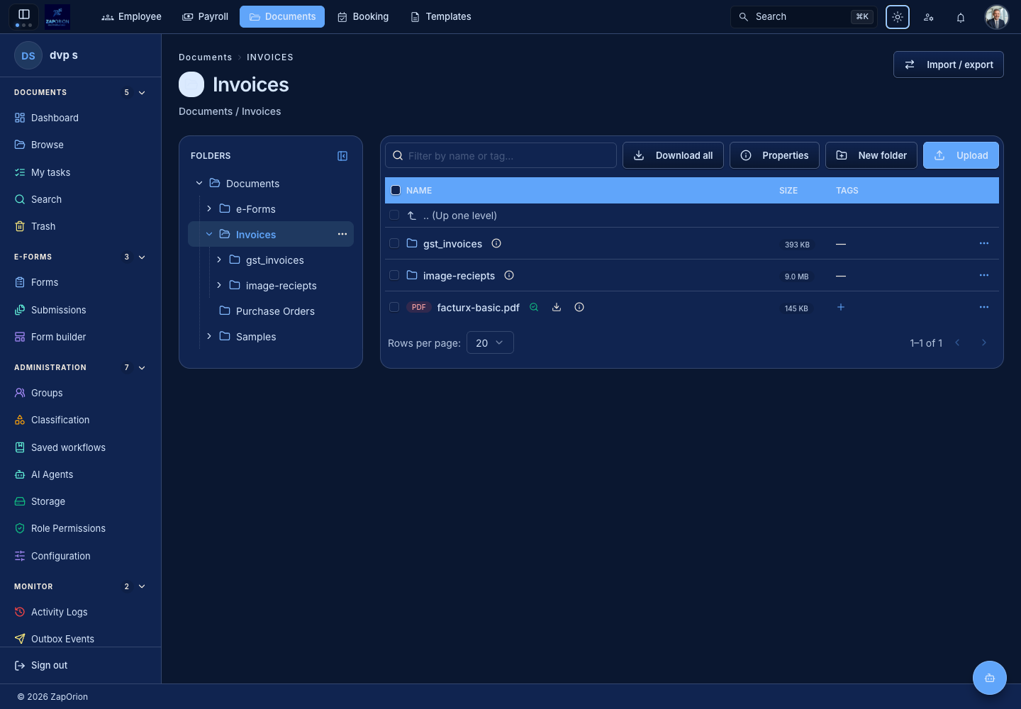Open Browse in sidebar

(80, 145)
